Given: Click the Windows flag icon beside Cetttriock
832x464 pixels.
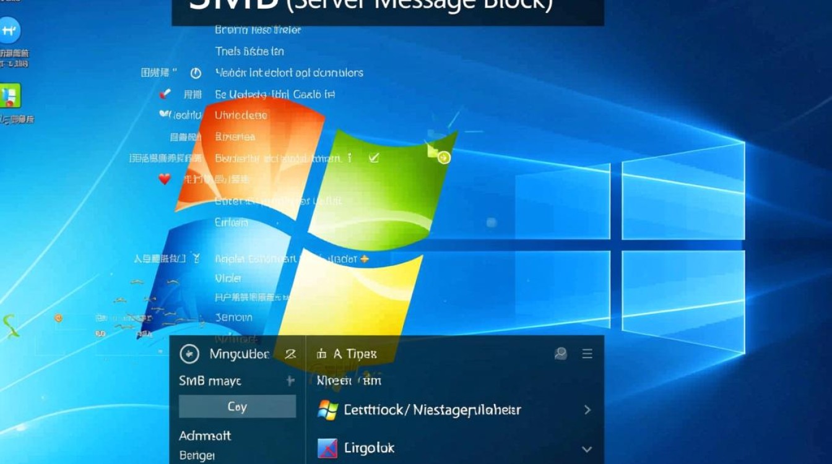Looking at the screenshot, I should tap(327, 410).
